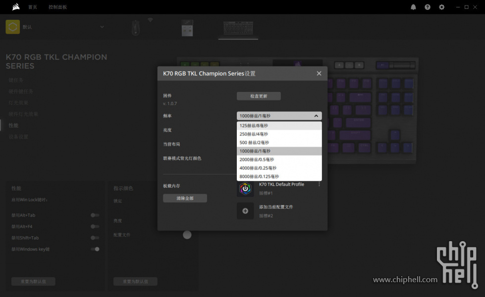Click 重置为默认值 in the 指示颜色 panel
Viewport: 485px width, 297px height.
pyautogui.click(x=135, y=281)
